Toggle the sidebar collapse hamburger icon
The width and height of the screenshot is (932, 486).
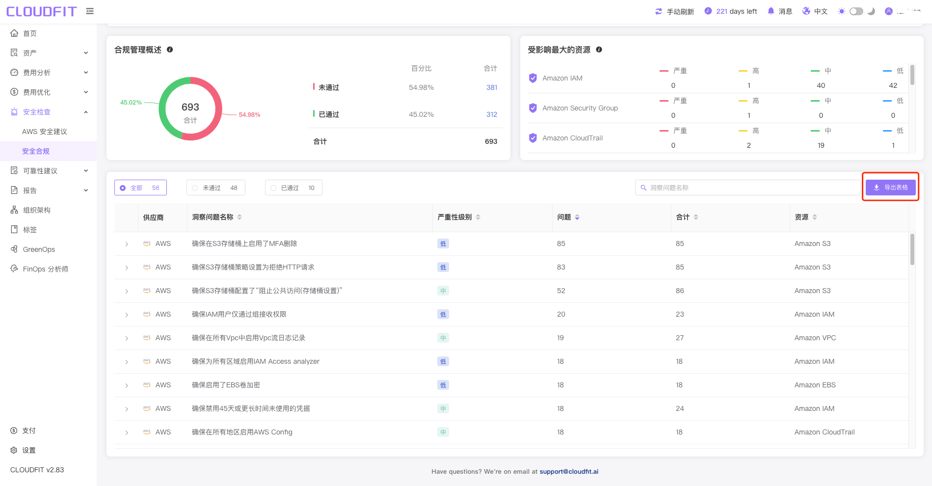click(90, 11)
